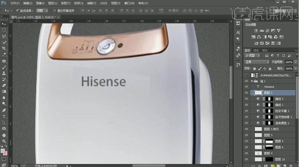Select the Lasso tool

coord(4,36)
